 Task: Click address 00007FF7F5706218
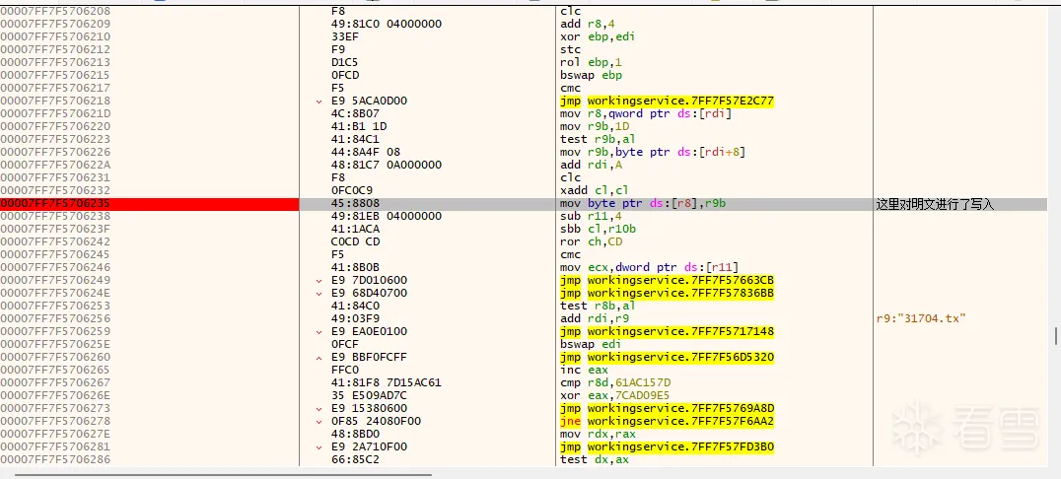[x=55, y=101]
